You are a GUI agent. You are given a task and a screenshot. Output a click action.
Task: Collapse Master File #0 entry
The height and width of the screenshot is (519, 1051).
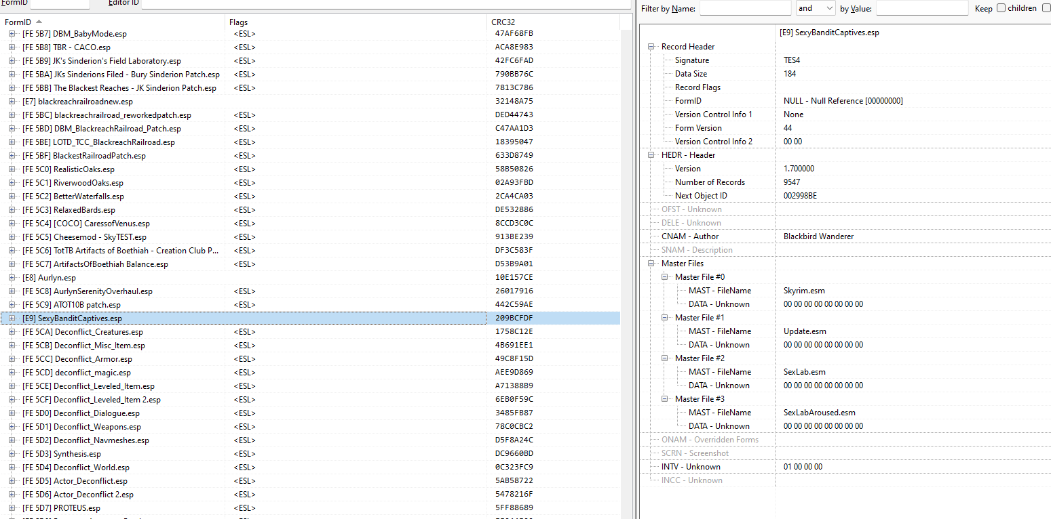click(665, 277)
